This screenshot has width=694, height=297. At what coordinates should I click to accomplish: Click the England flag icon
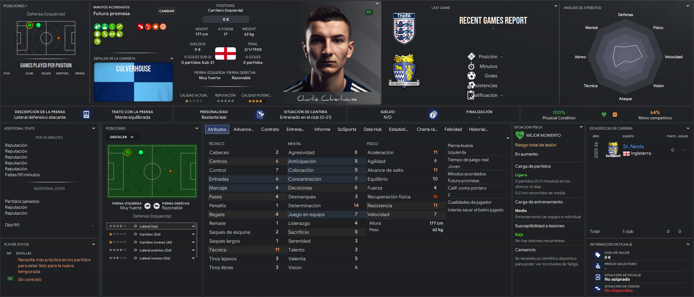[226, 53]
